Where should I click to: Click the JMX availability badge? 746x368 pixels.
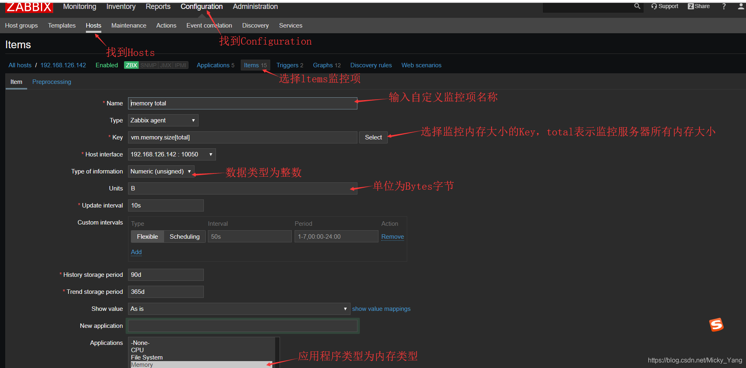[166, 65]
